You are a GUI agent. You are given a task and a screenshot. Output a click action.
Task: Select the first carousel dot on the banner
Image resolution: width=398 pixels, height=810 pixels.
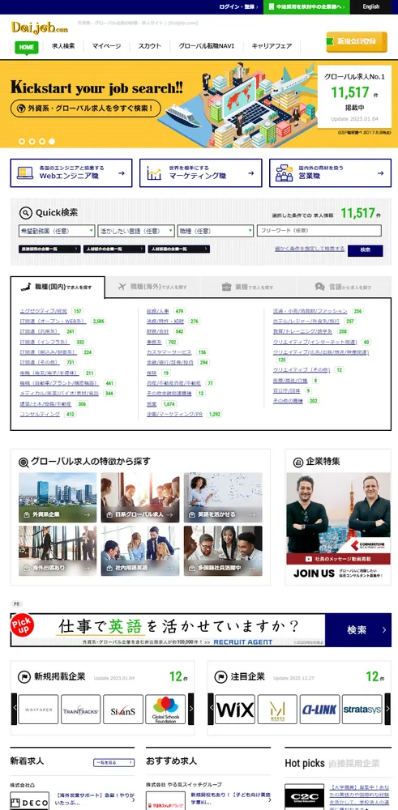(22, 141)
